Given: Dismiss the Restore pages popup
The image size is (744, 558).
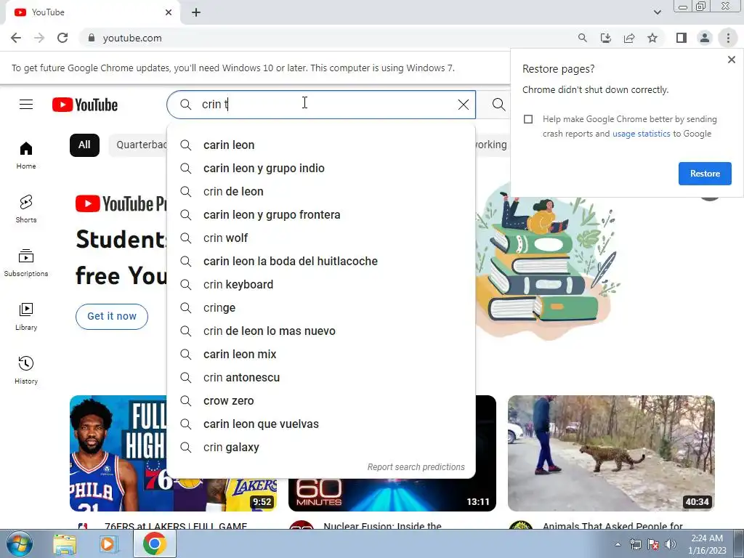Looking at the screenshot, I should (731, 60).
